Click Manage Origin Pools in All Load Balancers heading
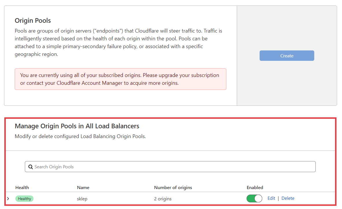The width and height of the screenshot is (342, 209). tap(77, 126)
